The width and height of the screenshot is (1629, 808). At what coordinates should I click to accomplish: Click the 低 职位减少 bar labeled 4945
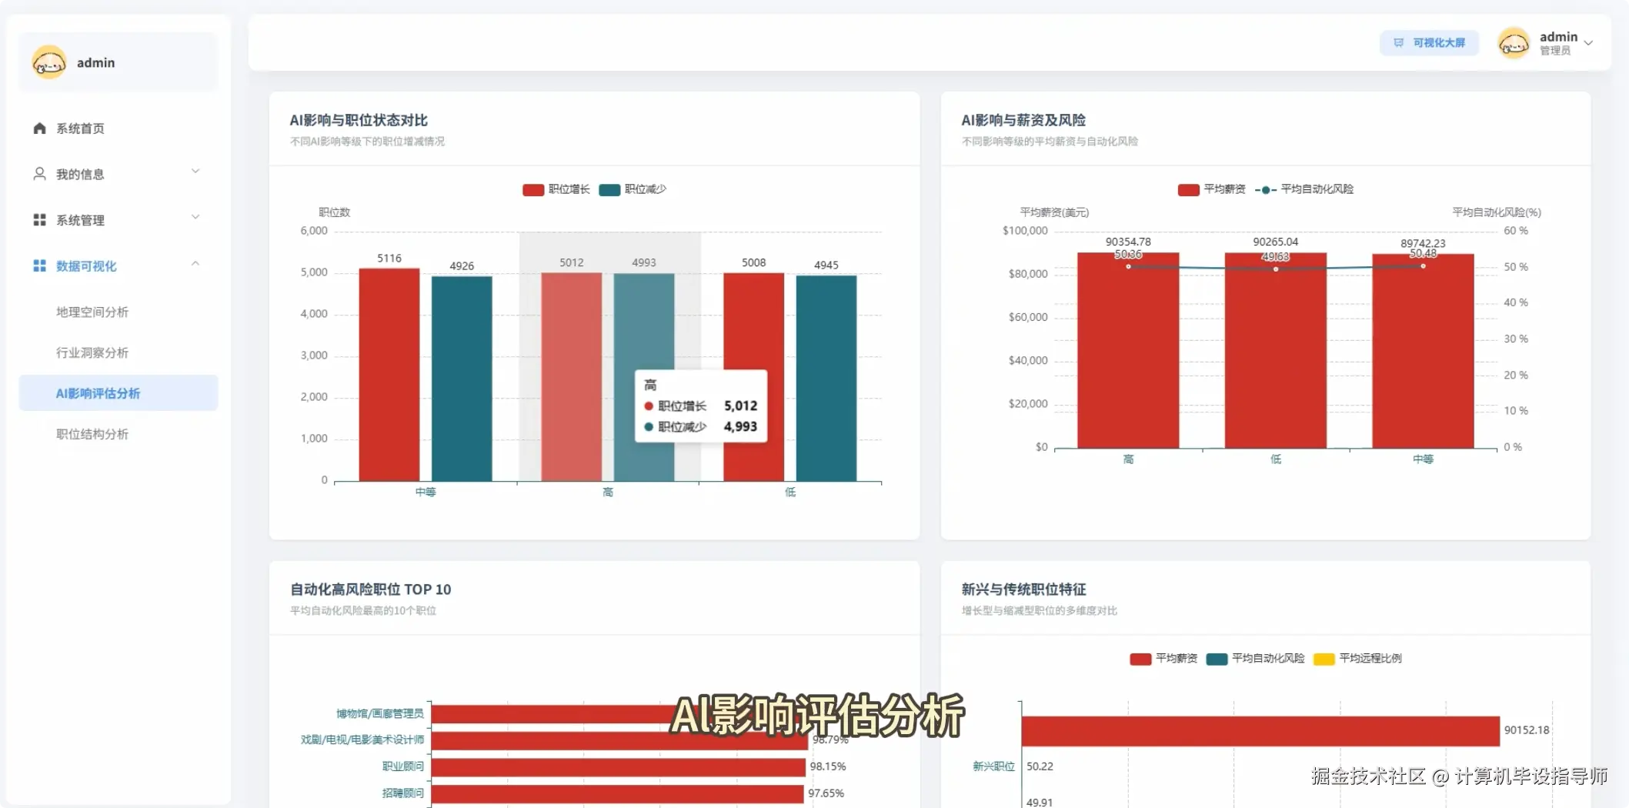[x=826, y=379]
